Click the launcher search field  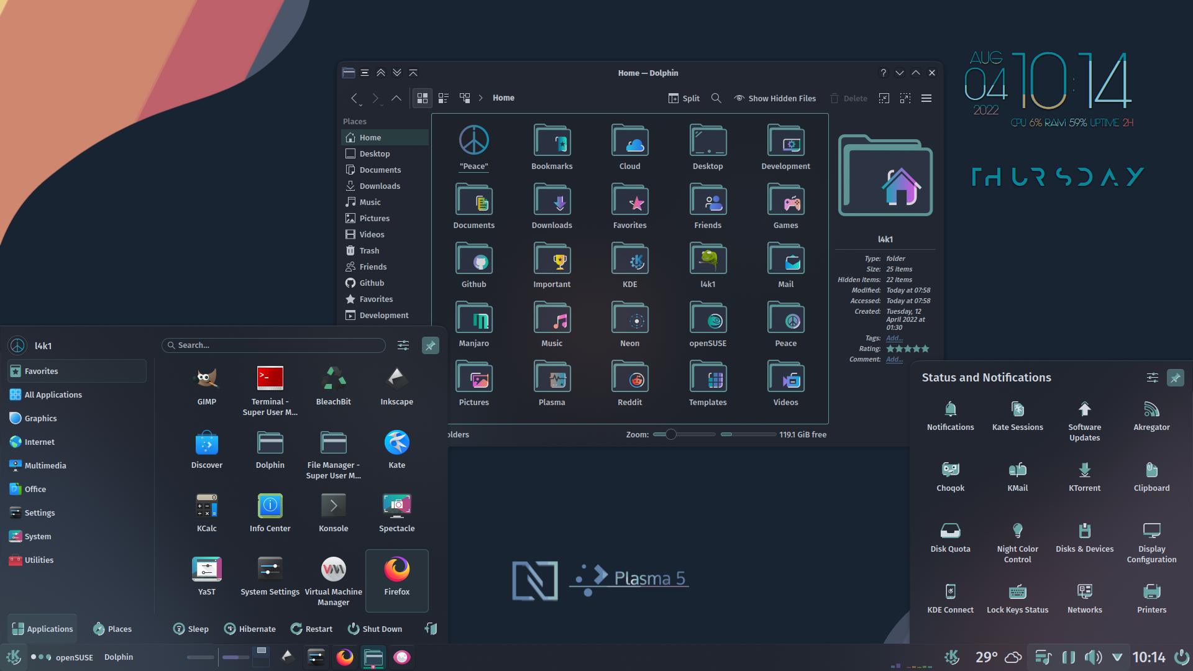tap(273, 345)
